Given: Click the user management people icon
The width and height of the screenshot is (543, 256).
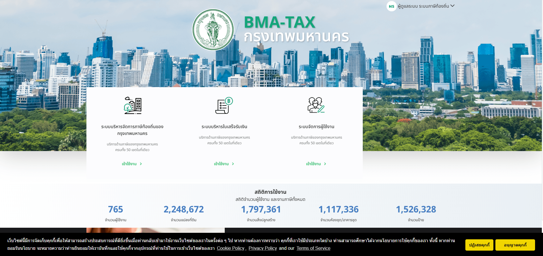Looking at the screenshot, I should (x=316, y=105).
